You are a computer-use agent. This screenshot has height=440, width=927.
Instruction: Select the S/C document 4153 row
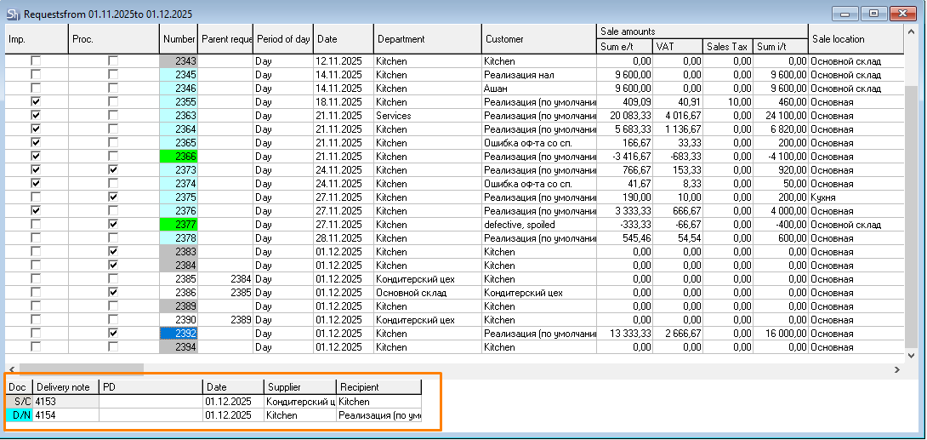pyautogui.click(x=65, y=402)
